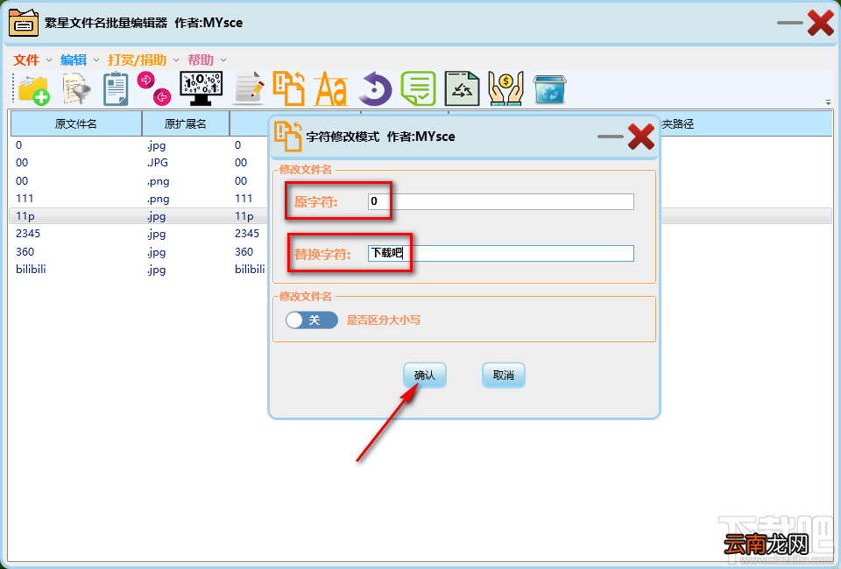Select the clipboard list toolbar icon
The image size is (841, 569).
116,89
